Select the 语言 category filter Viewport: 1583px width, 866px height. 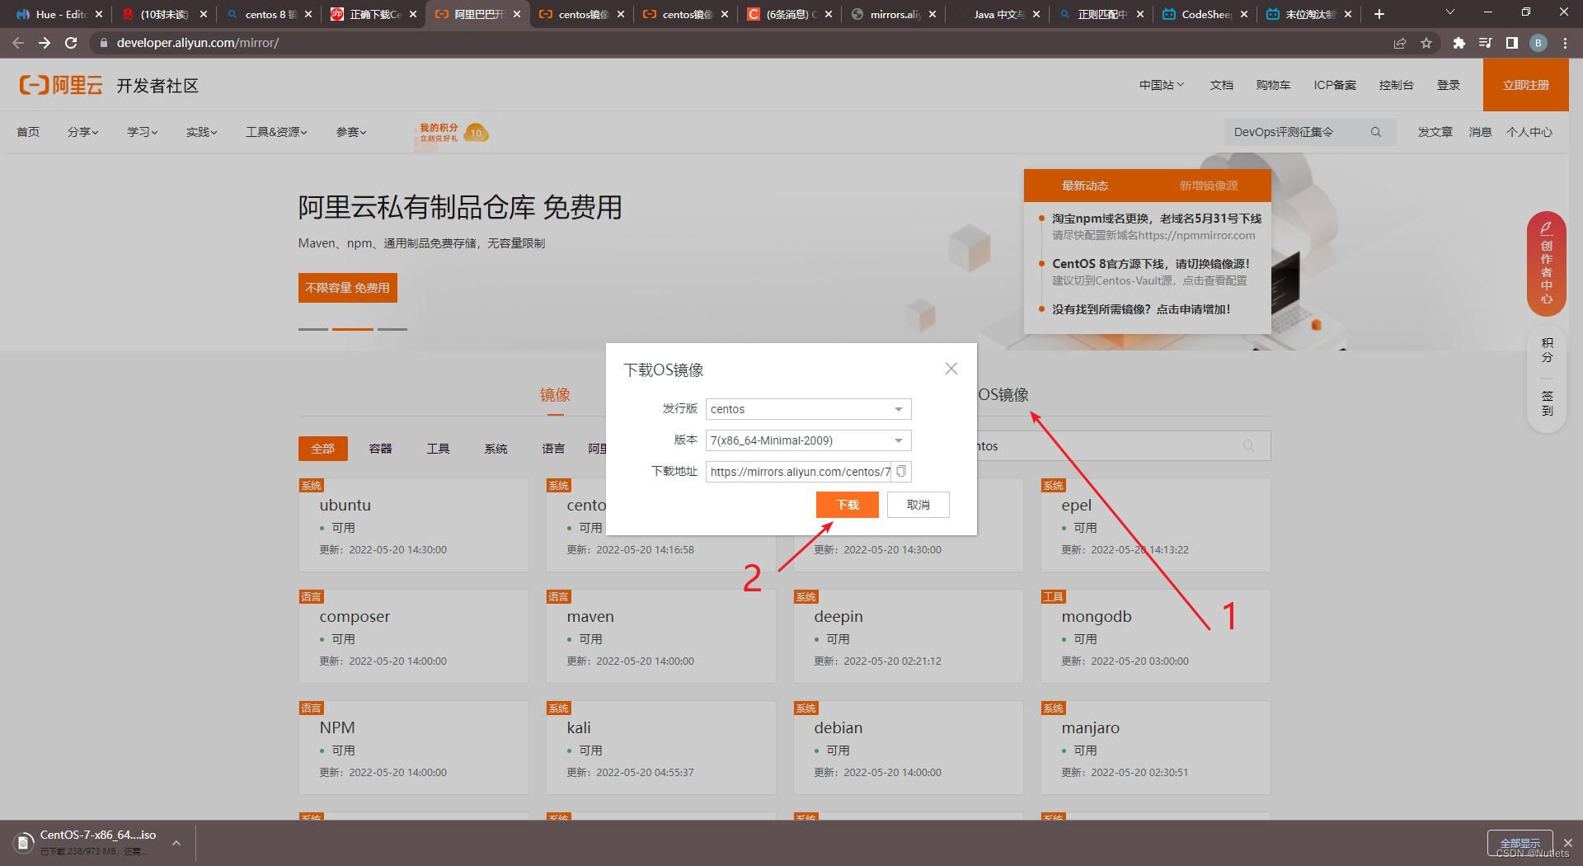[554, 449]
